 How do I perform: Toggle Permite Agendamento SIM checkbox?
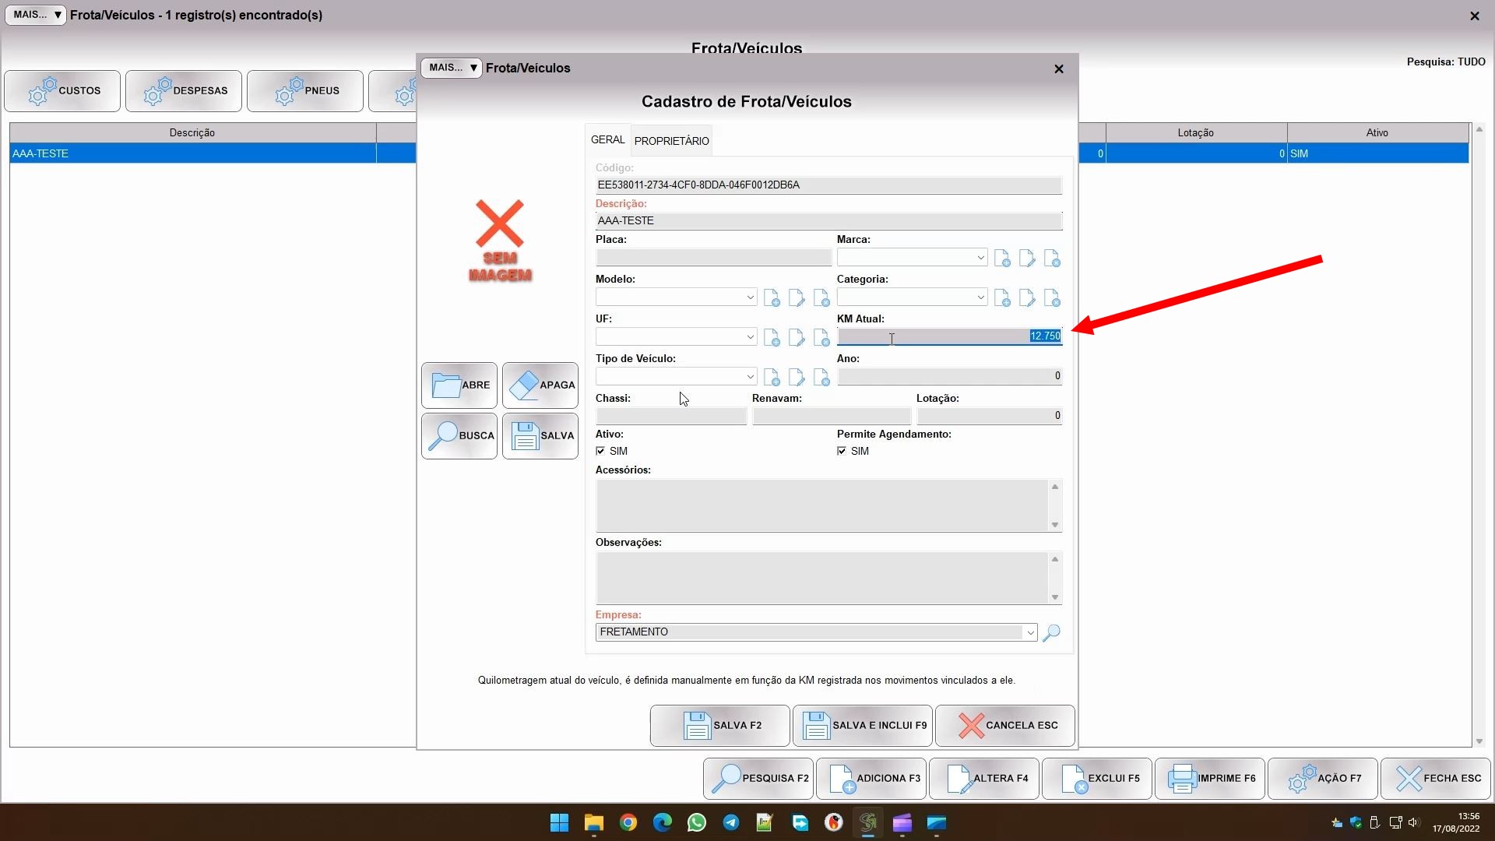(x=842, y=451)
